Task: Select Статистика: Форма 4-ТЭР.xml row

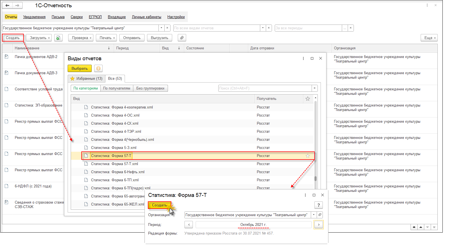Action: [192, 131]
